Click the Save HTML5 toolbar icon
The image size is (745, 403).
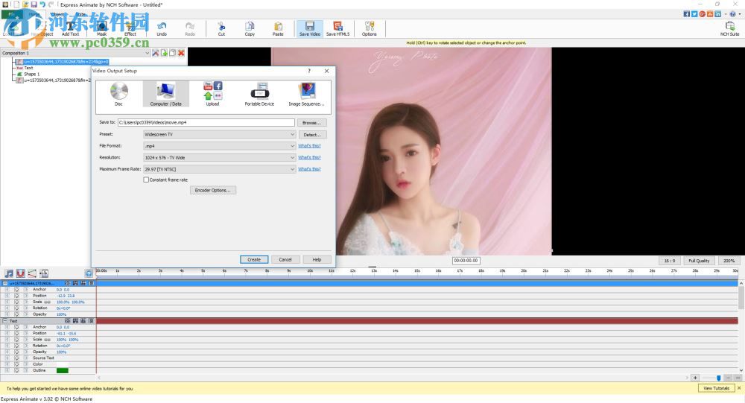tap(337, 28)
